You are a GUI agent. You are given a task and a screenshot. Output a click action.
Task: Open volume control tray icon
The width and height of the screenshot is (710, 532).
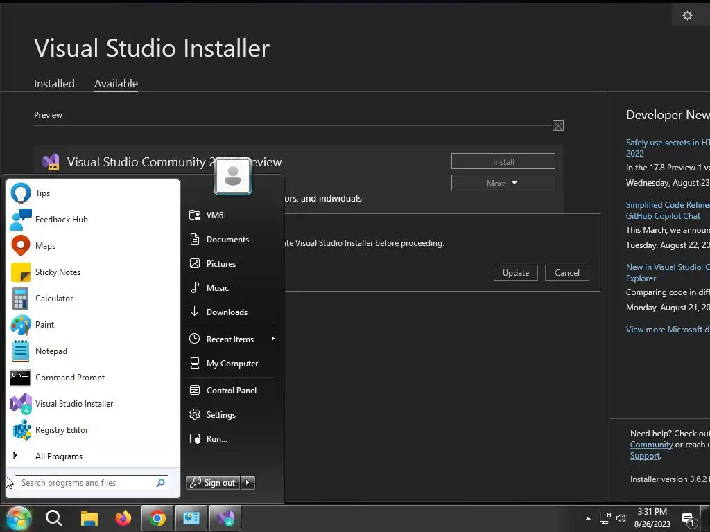pos(621,518)
